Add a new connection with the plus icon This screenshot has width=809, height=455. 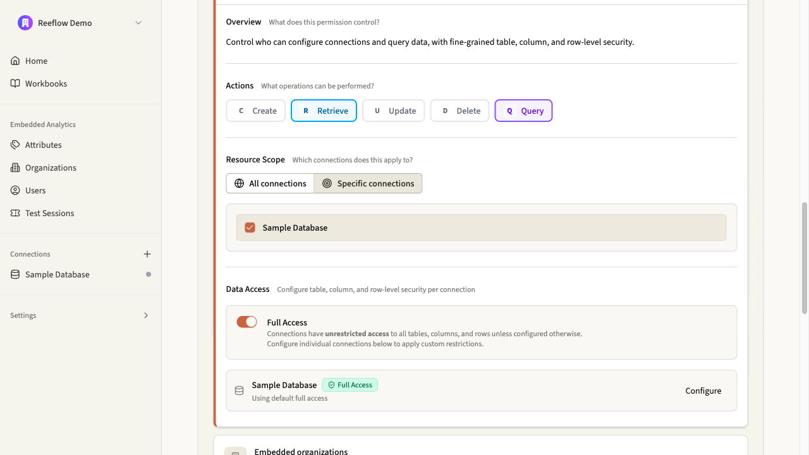coord(147,254)
